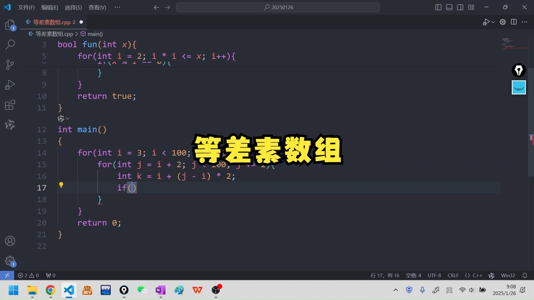Open editor more actions ellipsis

click(x=525, y=22)
